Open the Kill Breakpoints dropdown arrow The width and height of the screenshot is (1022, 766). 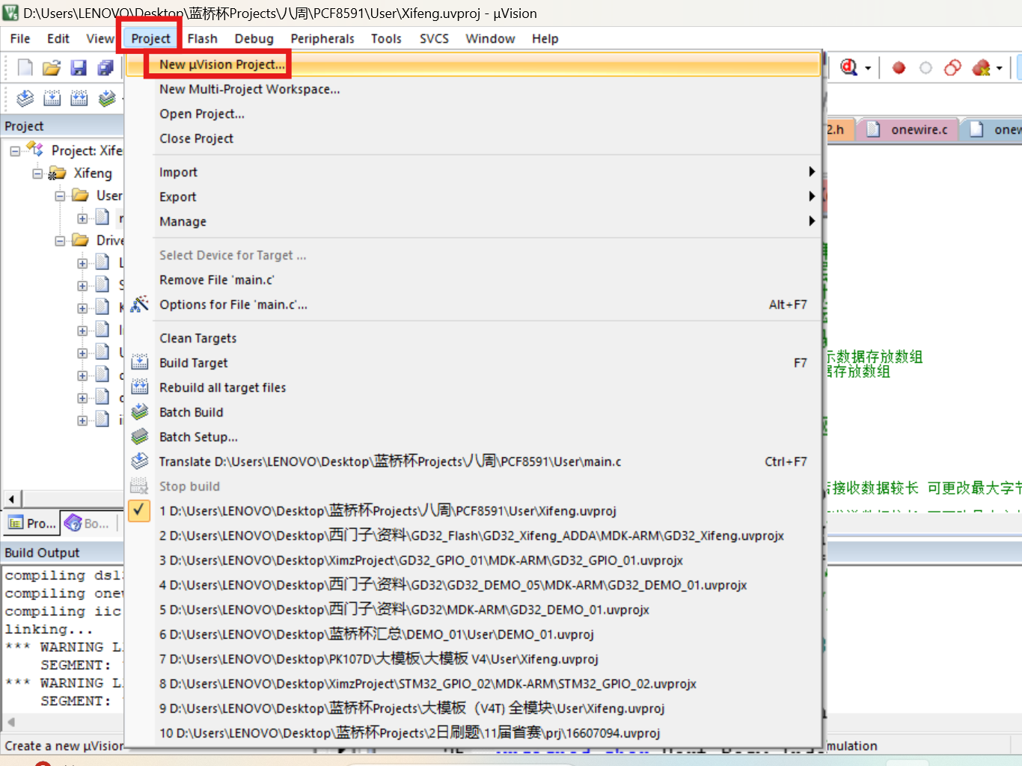(999, 69)
